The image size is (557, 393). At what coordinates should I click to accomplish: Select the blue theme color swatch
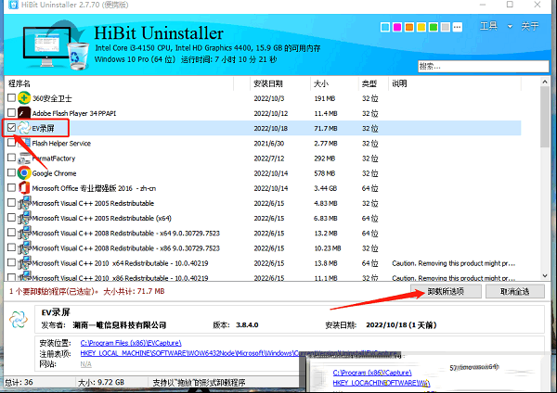pyautogui.click(x=385, y=27)
